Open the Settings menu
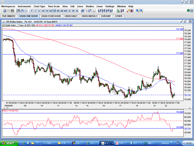This screenshot has width=194, height=146. 110,6
